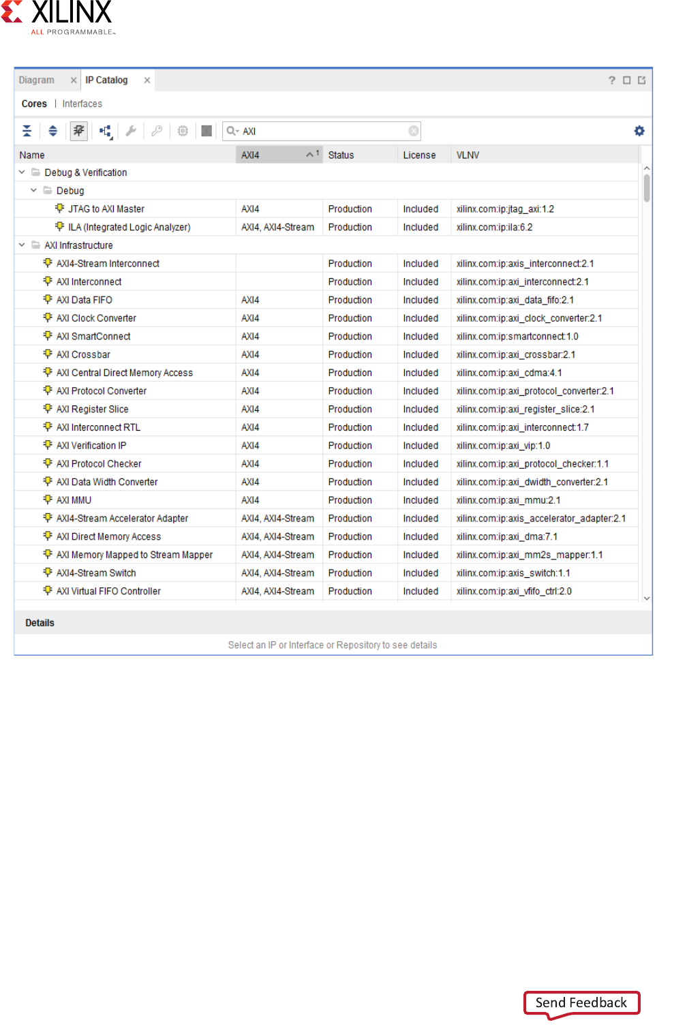Click the vertical scrollbar thumb
Image resolution: width=687 pixels, height=1029 pixels.
tap(647, 188)
